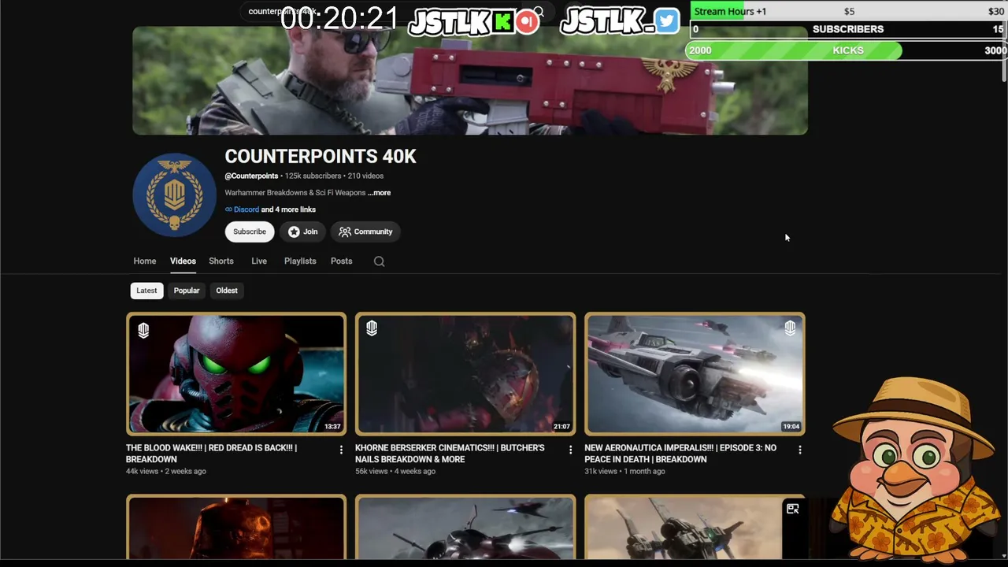
Task: Open the channel search magnifier icon
Action: pyautogui.click(x=379, y=261)
